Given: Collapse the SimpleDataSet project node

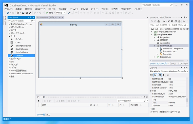Looking at the screenshot, I should click(x=152, y=35).
